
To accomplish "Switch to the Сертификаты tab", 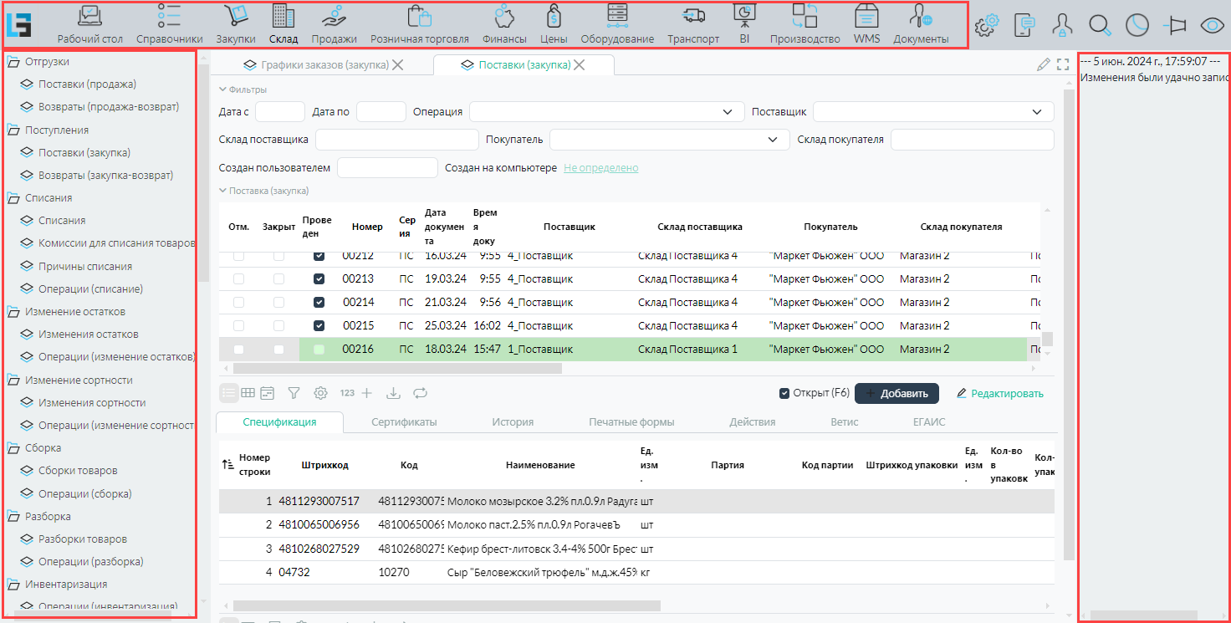I will [404, 422].
